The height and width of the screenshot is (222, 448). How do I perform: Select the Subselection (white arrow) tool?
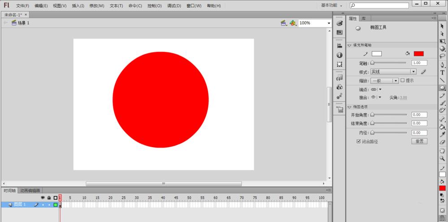pyautogui.click(x=442, y=34)
